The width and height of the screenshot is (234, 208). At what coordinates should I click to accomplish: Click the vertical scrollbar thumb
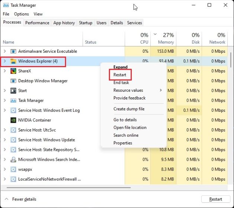pyautogui.click(x=231, y=59)
